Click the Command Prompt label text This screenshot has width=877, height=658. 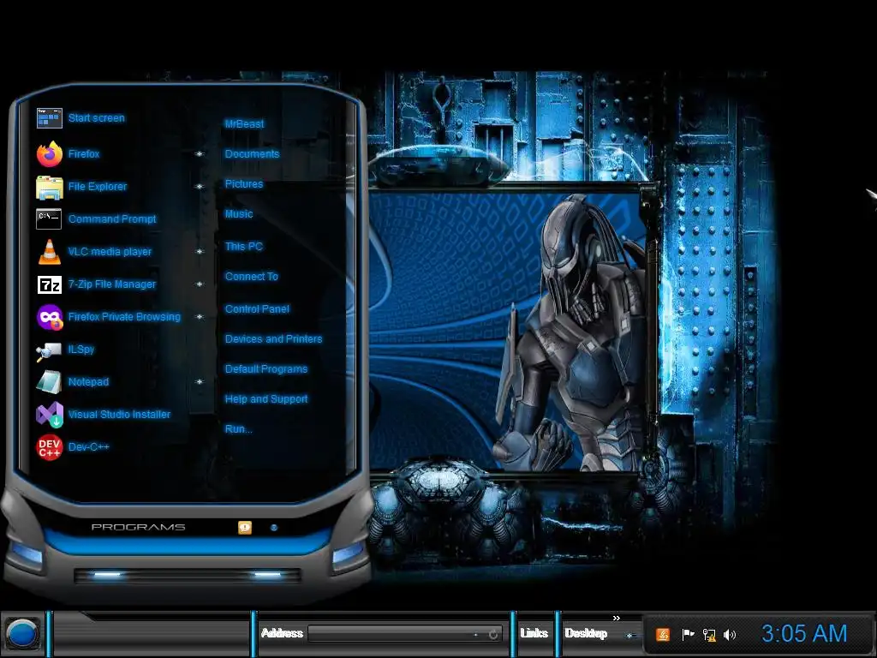[112, 219]
